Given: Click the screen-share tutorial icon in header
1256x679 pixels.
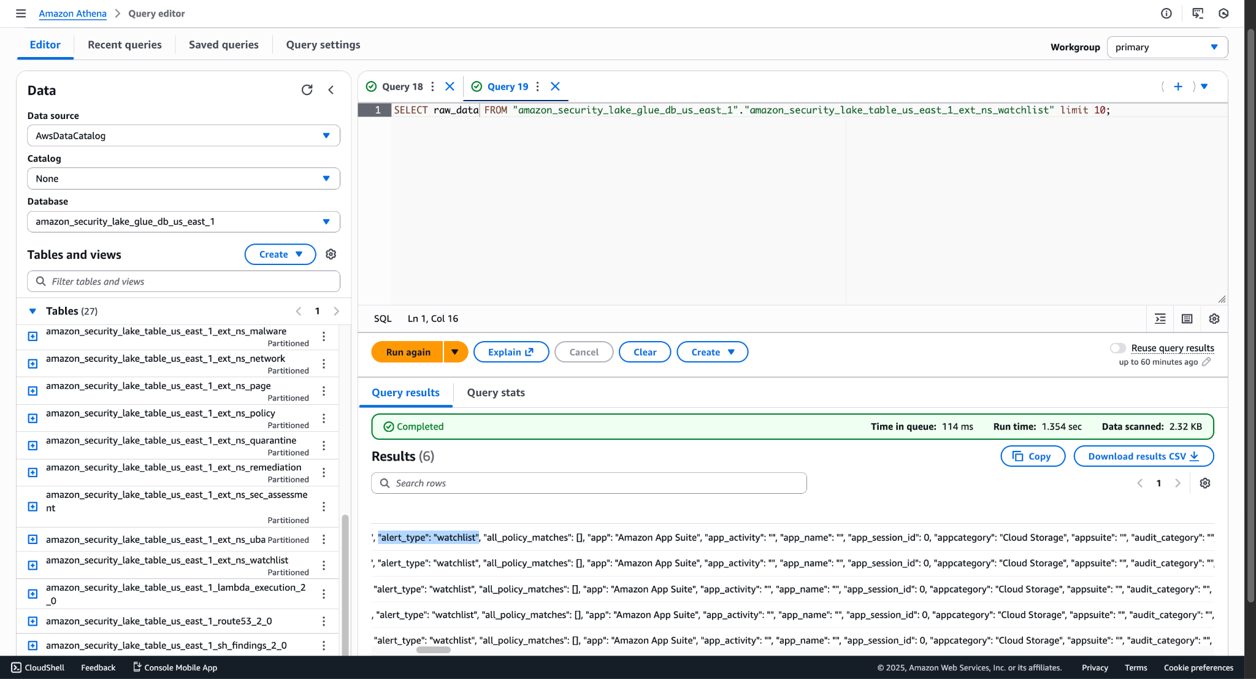Looking at the screenshot, I should tap(1198, 13).
